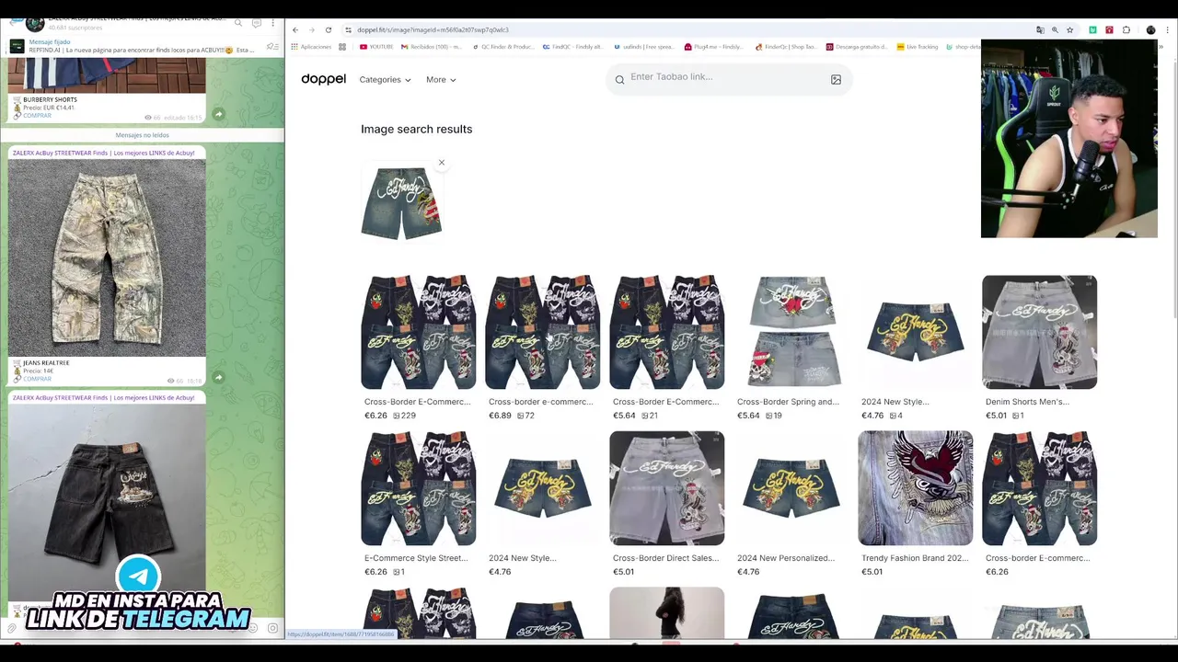
Task: Open the black denim shorts photo in Telegram
Action: (x=107, y=501)
